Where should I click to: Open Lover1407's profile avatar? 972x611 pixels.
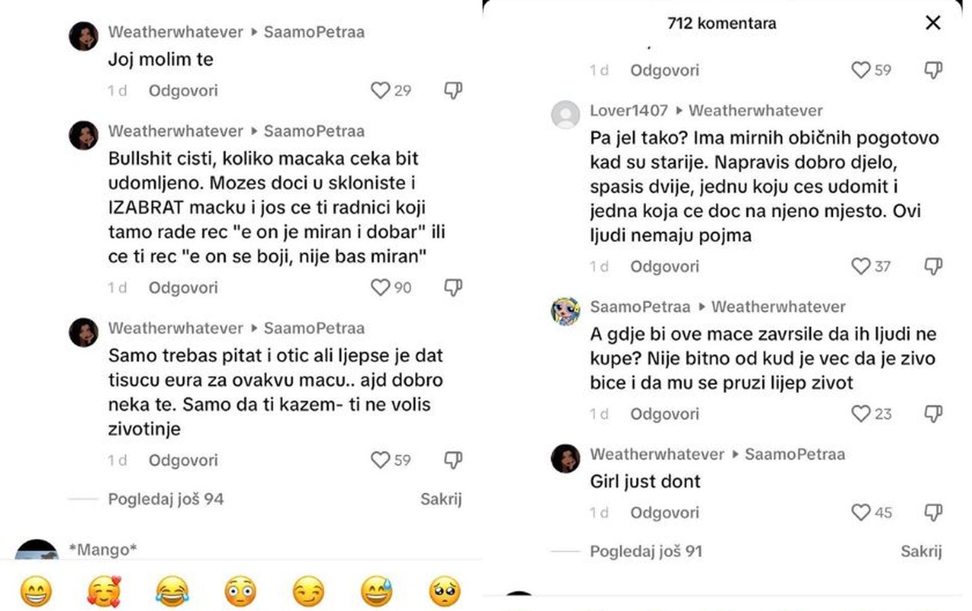[x=566, y=115]
